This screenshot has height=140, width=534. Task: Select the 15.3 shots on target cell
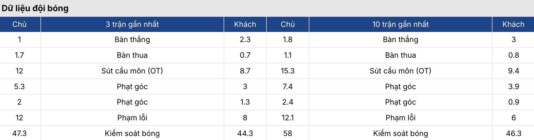(x=287, y=71)
